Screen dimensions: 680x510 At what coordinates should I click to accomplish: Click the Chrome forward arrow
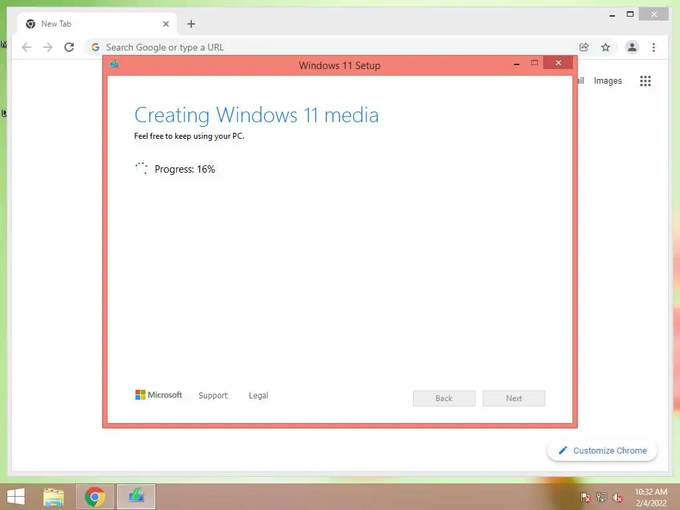point(48,47)
